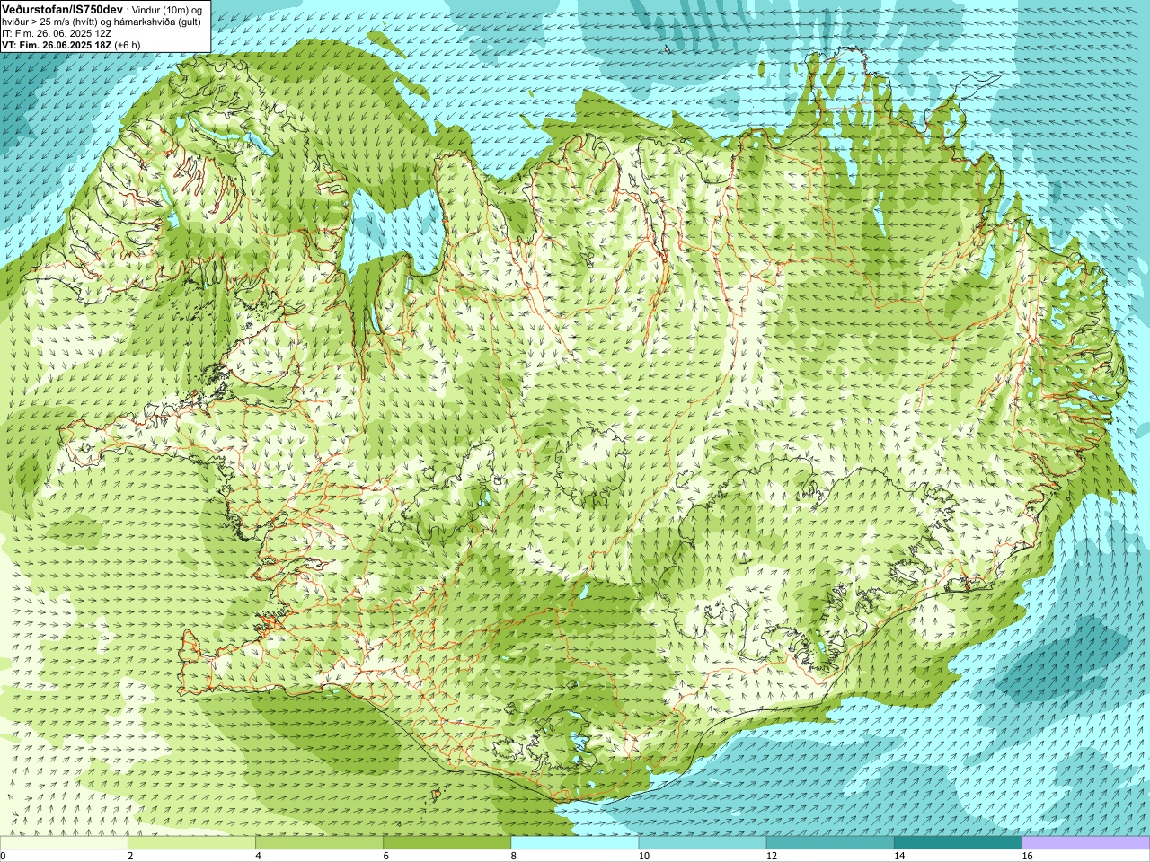Click the legend scale label "14"

pyautogui.click(x=899, y=856)
